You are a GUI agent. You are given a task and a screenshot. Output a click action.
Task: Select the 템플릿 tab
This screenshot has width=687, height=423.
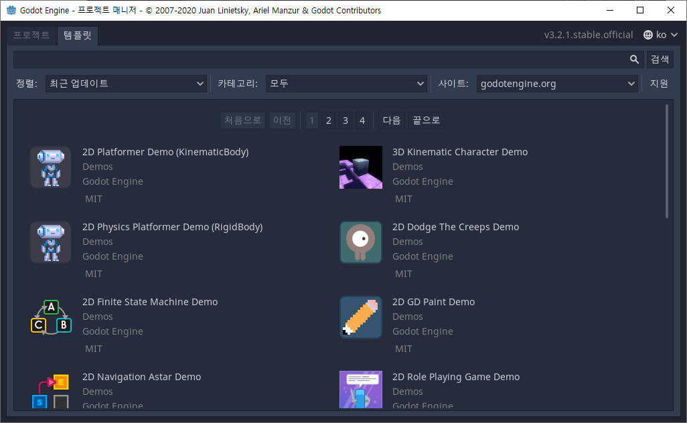78,35
